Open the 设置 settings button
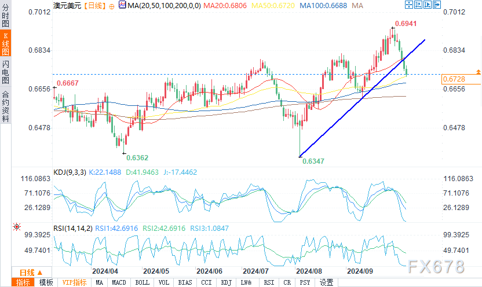The width and height of the screenshot is (482, 287). [327, 282]
